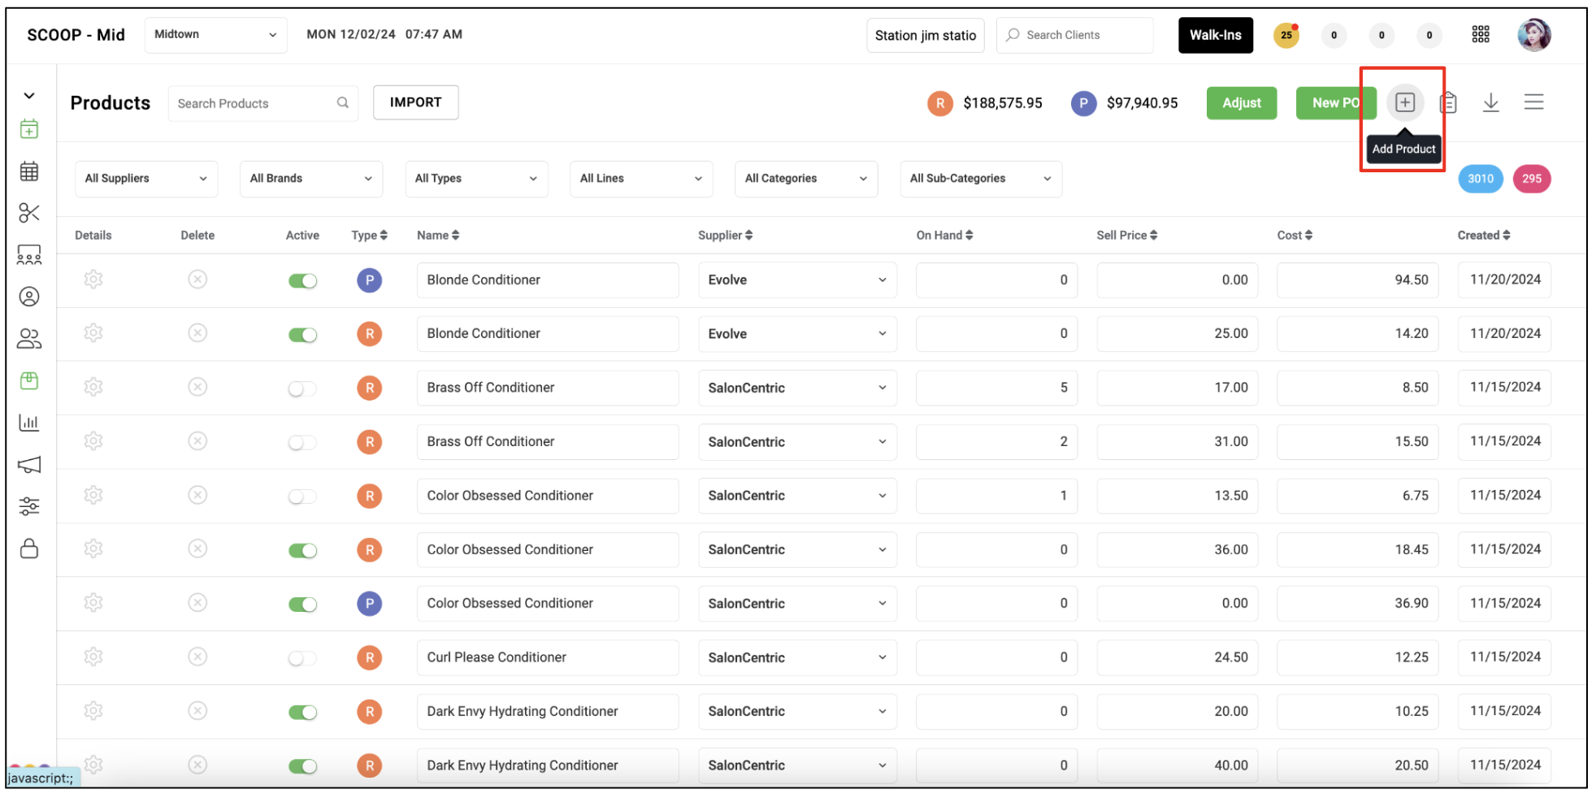Click the Add Product plus icon

(1404, 102)
